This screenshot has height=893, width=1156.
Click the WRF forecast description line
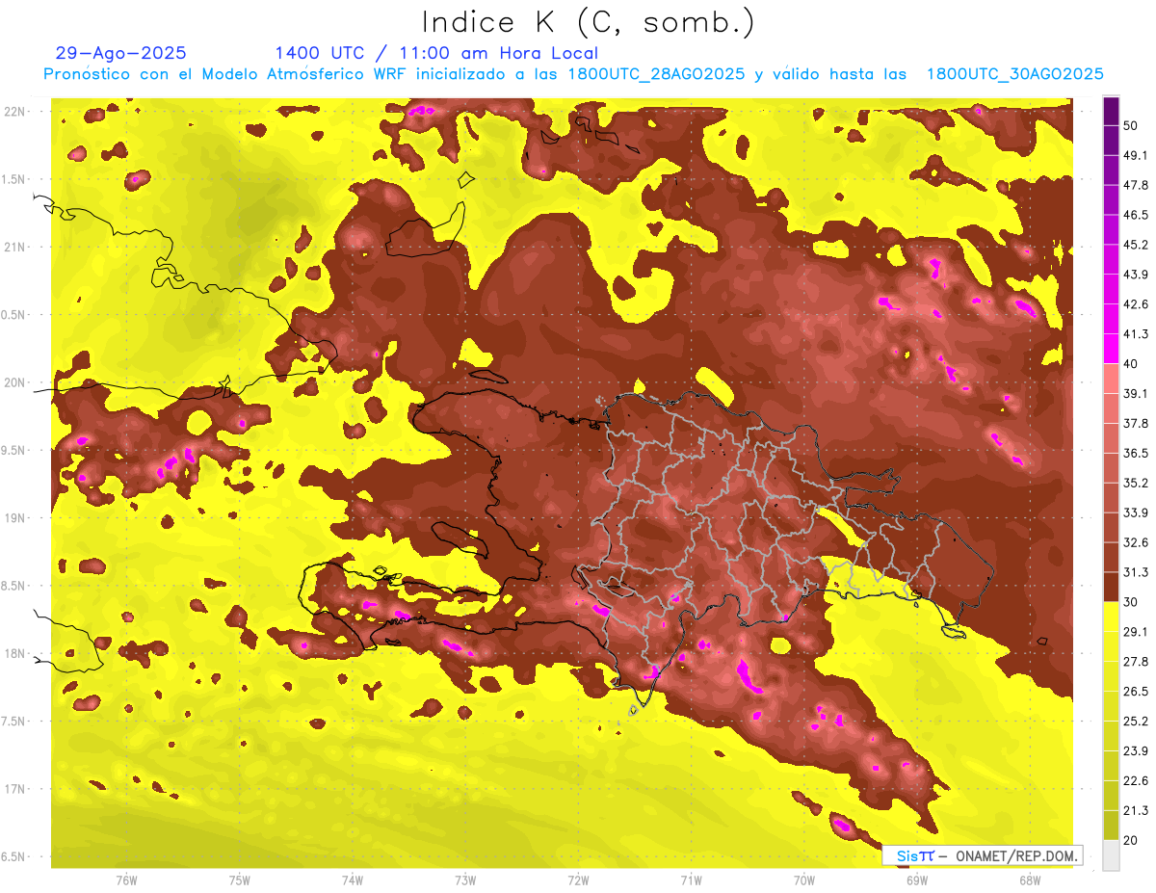tap(573, 74)
